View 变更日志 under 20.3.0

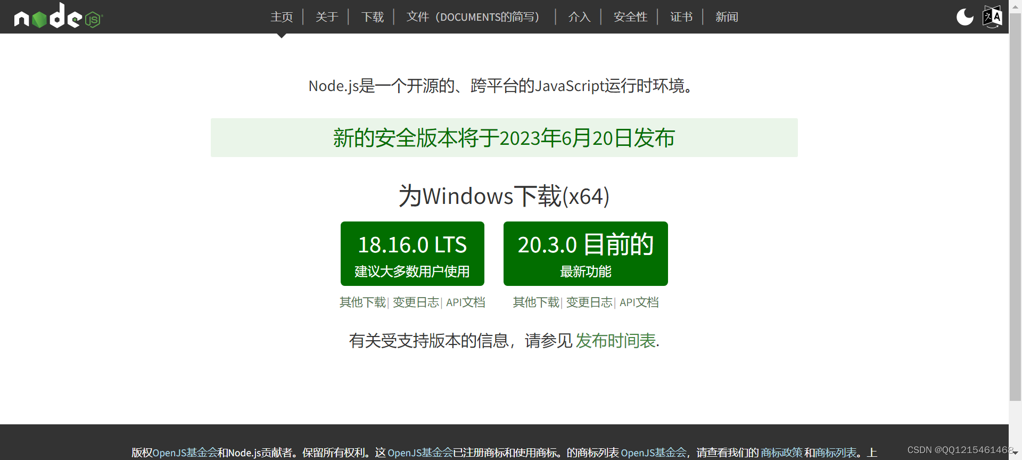point(589,302)
